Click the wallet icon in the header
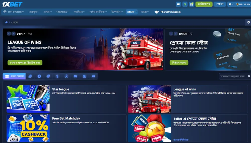 [178, 4]
